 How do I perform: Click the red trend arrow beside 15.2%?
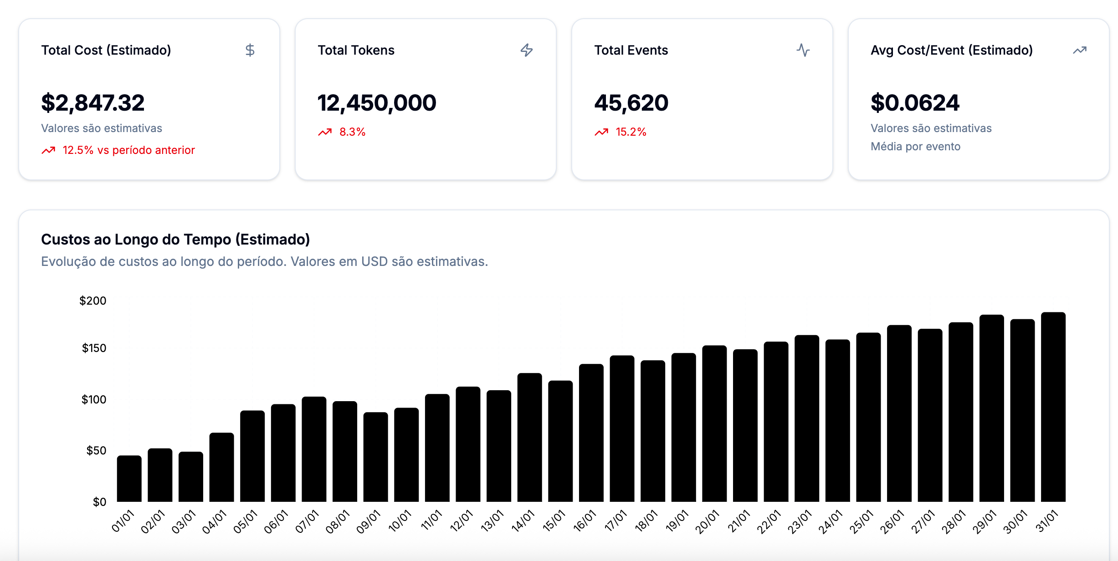point(601,132)
